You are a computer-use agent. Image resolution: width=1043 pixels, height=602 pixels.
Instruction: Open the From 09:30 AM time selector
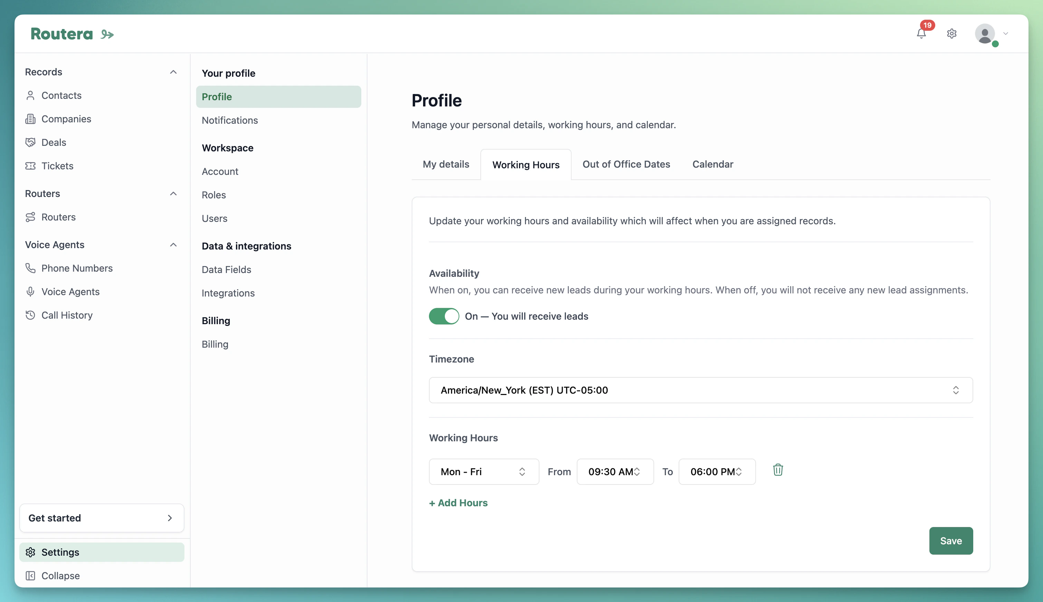[x=615, y=472]
